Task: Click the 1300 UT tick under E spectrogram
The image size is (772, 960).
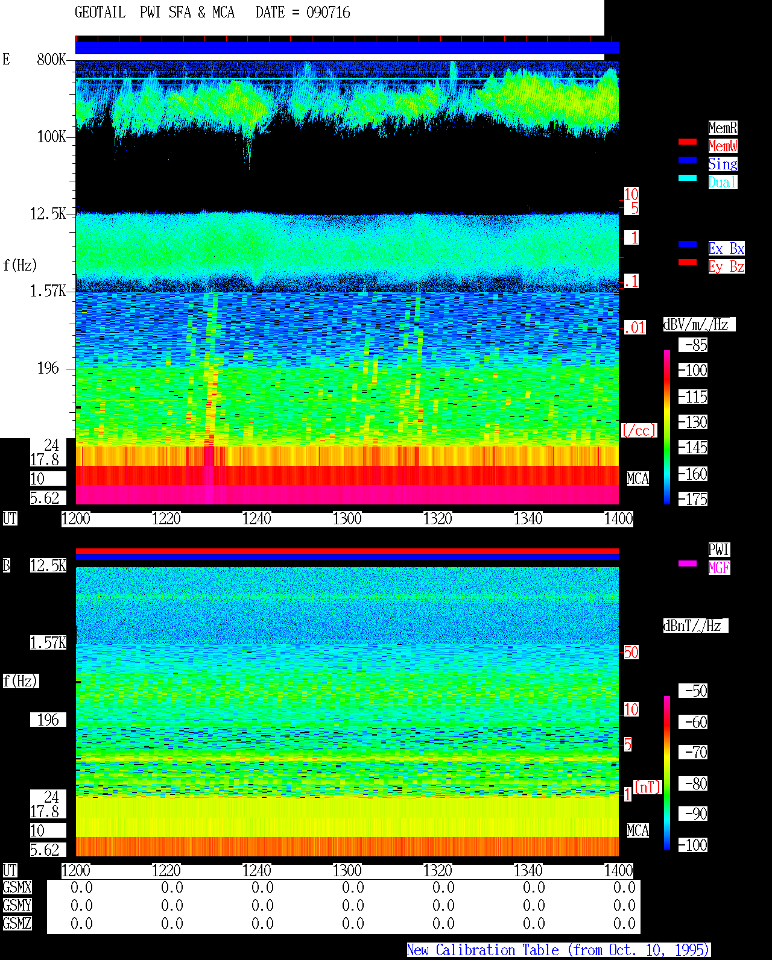Action: [x=347, y=519]
